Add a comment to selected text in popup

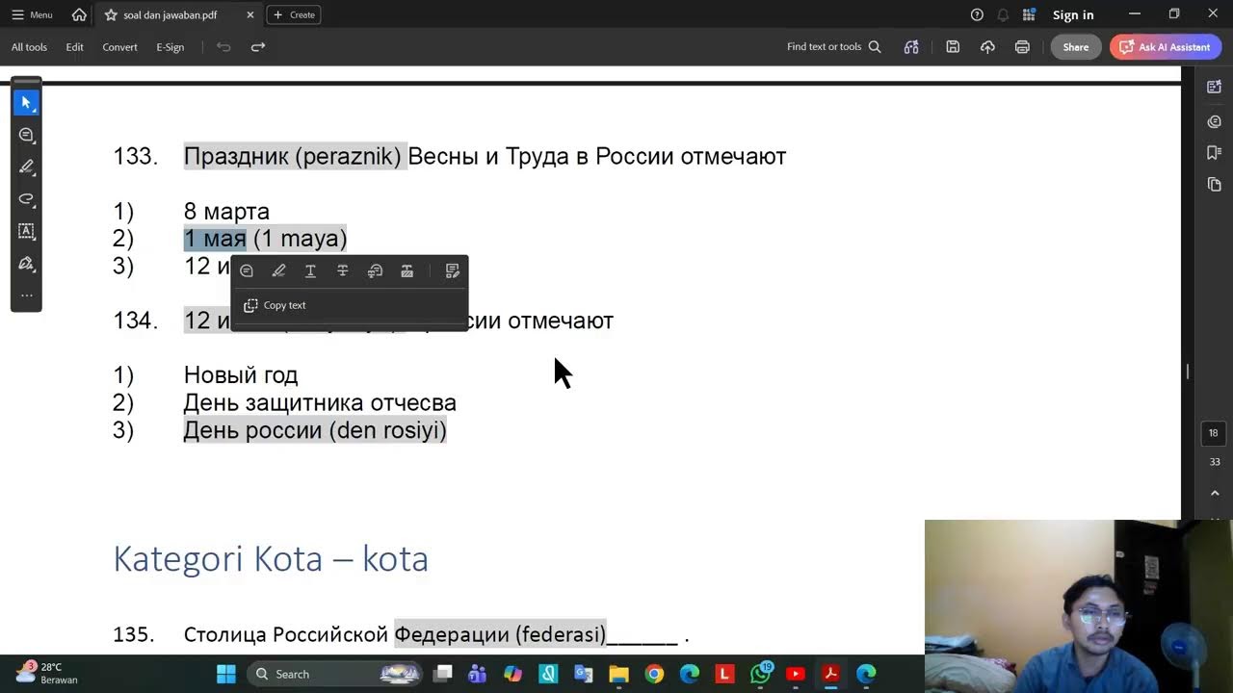click(x=247, y=271)
